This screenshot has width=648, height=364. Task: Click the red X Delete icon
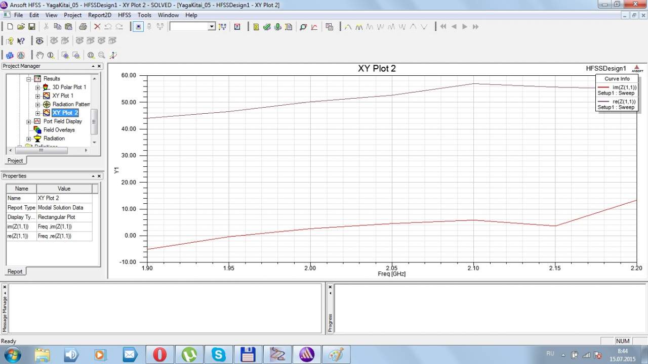tap(97, 27)
